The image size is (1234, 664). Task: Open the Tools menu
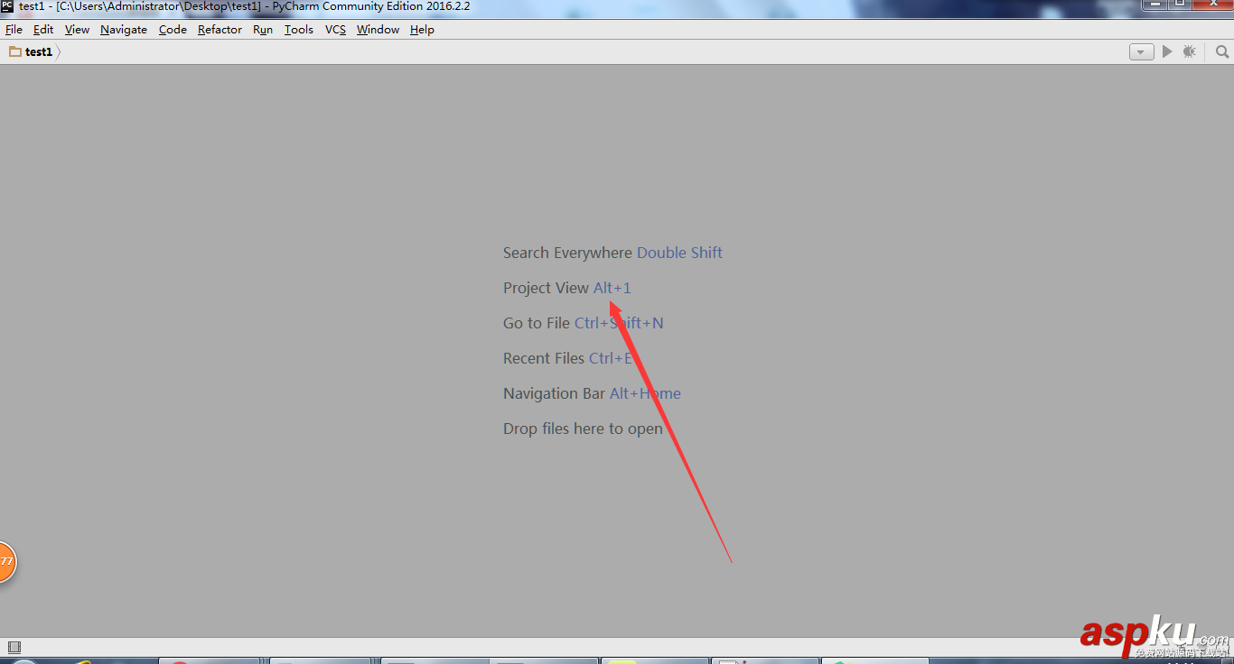[x=298, y=30]
